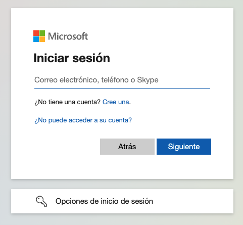Continue with the Siguiente button
The height and width of the screenshot is (225, 243).
(x=184, y=147)
